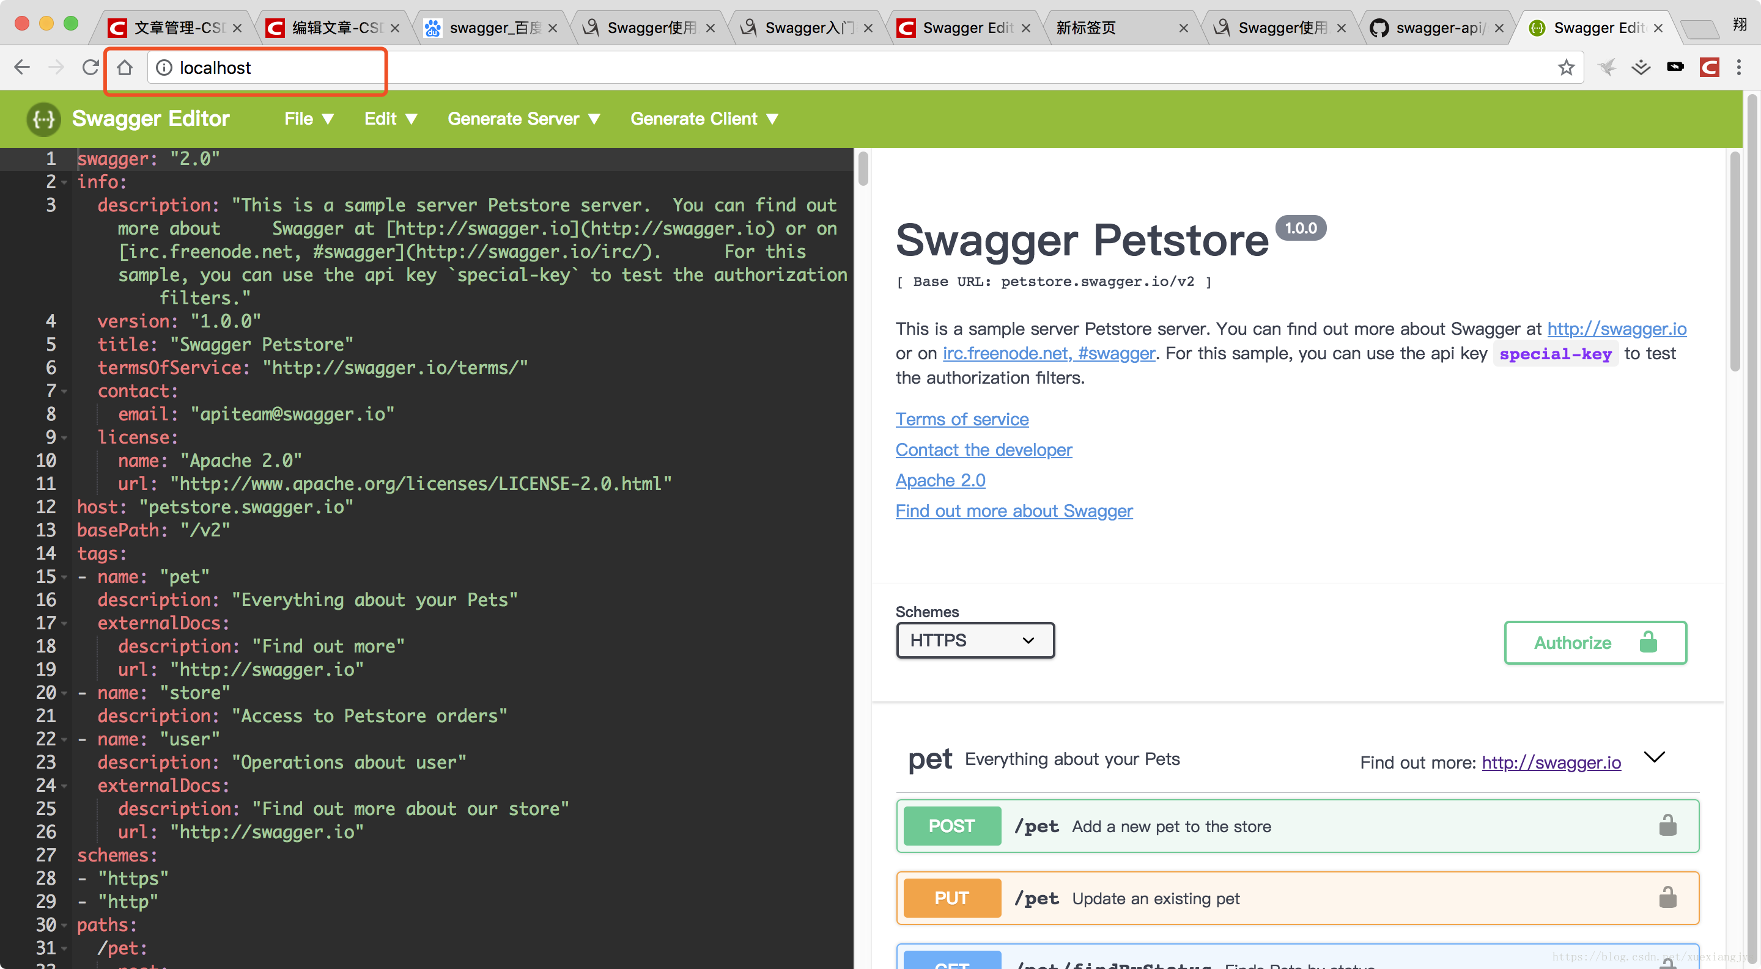Image resolution: width=1761 pixels, height=969 pixels.
Task: Close the 文章管理-CSDN tab
Action: tap(237, 28)
